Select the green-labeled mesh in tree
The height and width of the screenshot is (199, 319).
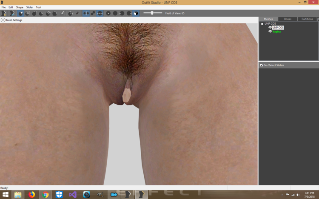[x=276, y=31]
